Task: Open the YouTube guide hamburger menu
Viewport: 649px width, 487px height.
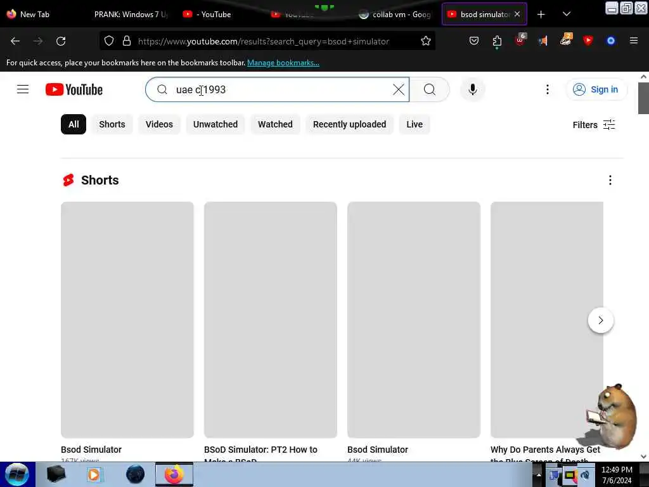Action: [x=23, y=89]
